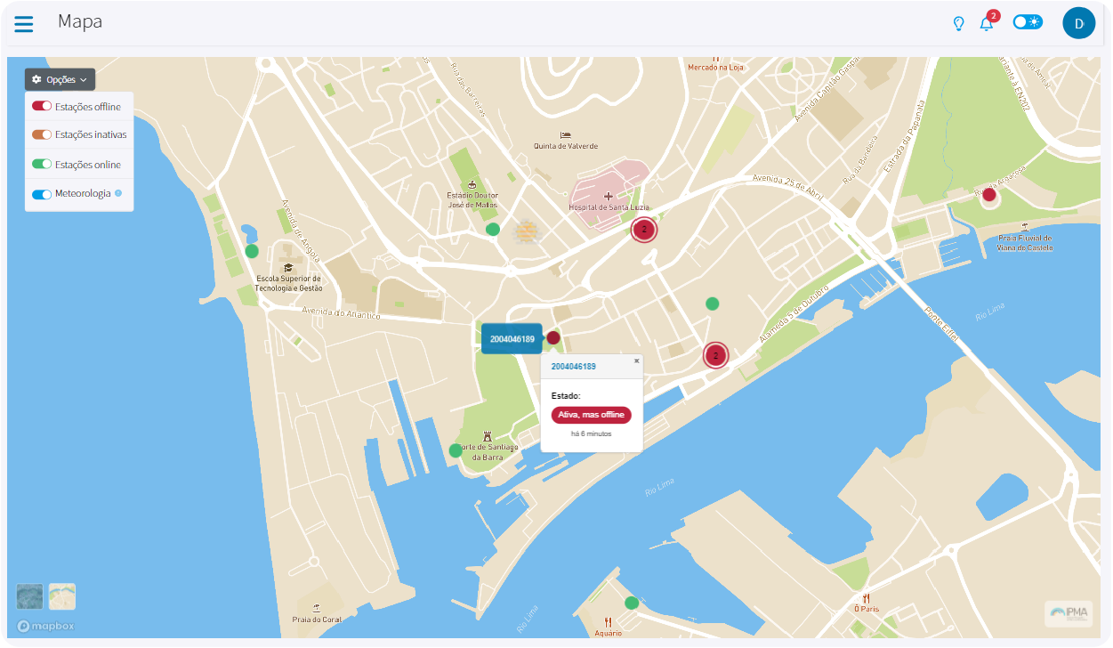This screenshot has height=648, width=1113.
Task: Click the Meteorologia info icon
Action: [x=118, y=193]
